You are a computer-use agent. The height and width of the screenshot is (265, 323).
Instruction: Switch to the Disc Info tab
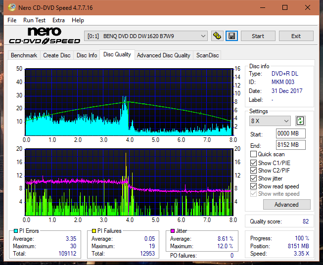[87, 55]
